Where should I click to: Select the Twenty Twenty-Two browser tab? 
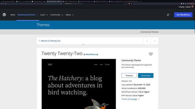(54, 2)
